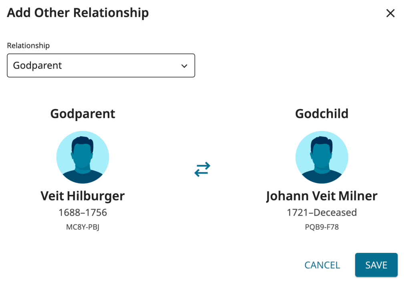Click Veit Hilburger's avatar picture
Screen dimensions: 410x284
pyautogui.click(x=82, y=157)
